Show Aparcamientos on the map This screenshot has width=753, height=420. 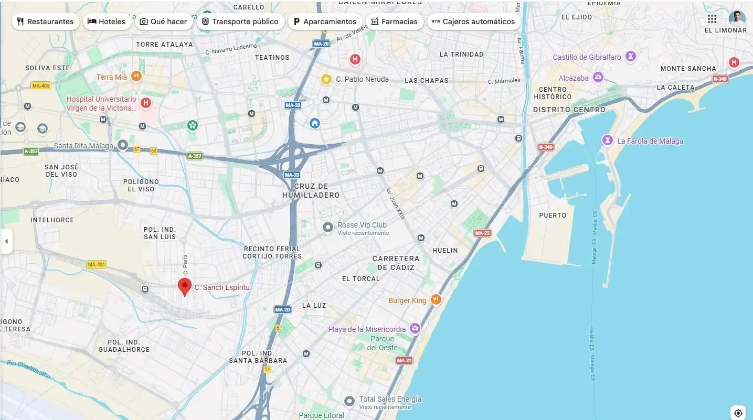tap(325, 21)
